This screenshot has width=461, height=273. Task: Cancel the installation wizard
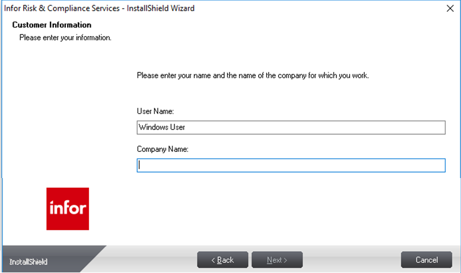point(427,260)
